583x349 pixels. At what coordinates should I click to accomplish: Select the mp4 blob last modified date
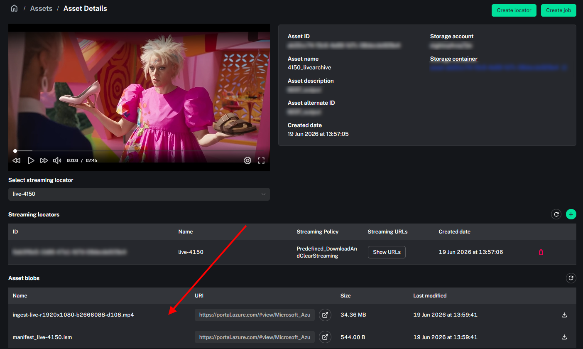(445, 315)
